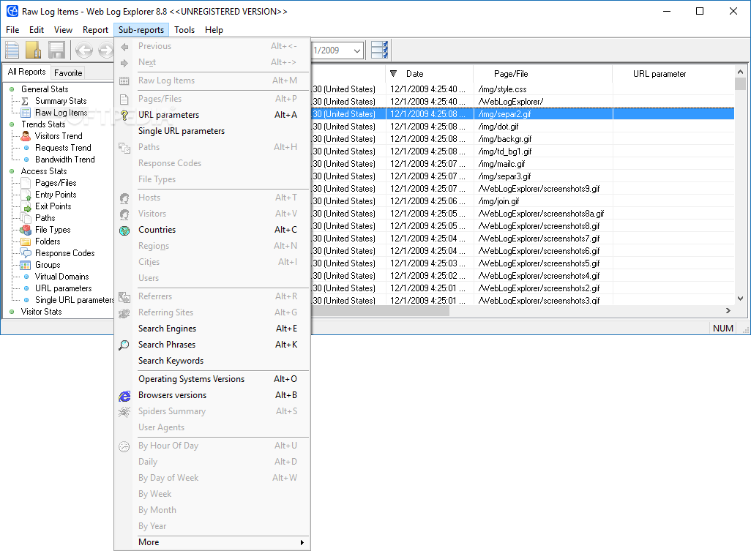Select the /WebLogExplorer/screenshots9.gif row
This screenshot has width=751, height=551.
[523, 189]
